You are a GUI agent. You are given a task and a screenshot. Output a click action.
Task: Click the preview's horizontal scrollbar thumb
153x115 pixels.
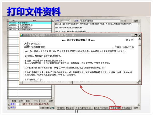pyautogui.click(x=71, y=83)
